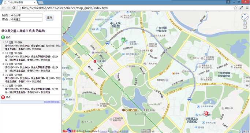Open the NavInfo data link
250x133 pixels.
pos(104,132)
